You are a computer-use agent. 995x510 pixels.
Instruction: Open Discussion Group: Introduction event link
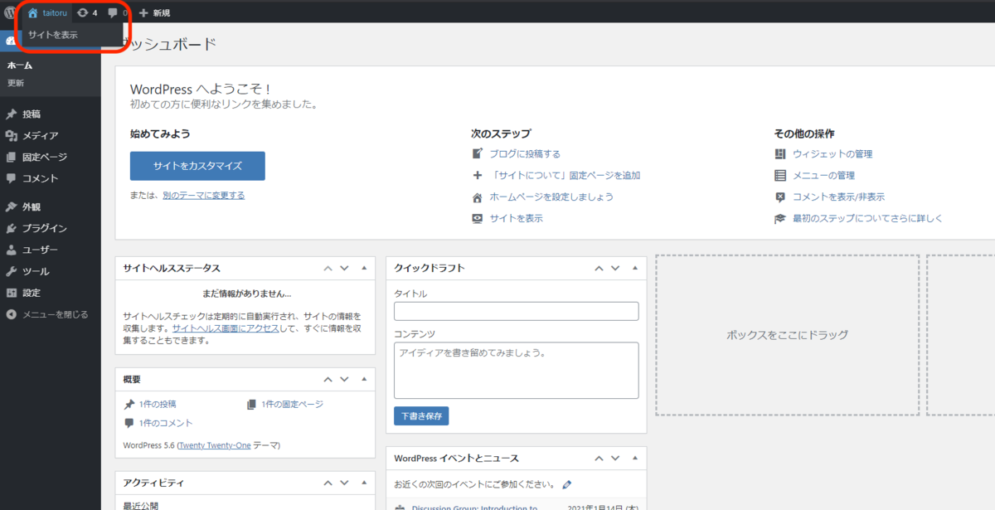point(474,507)
